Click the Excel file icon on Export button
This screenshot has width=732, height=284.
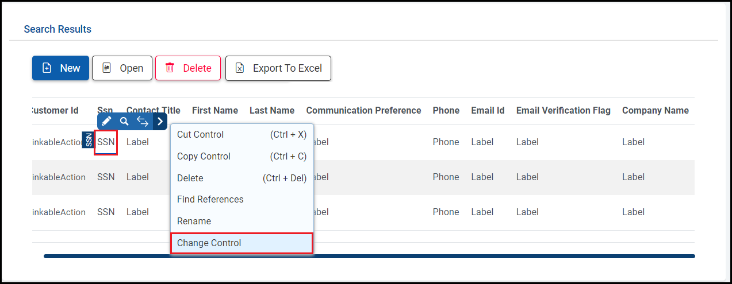coord(240,68)
